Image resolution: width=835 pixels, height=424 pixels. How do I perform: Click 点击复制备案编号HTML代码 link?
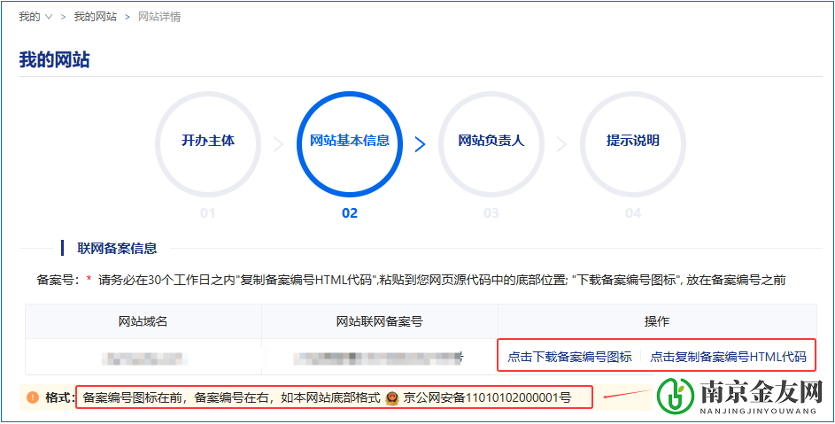(728, 357)
